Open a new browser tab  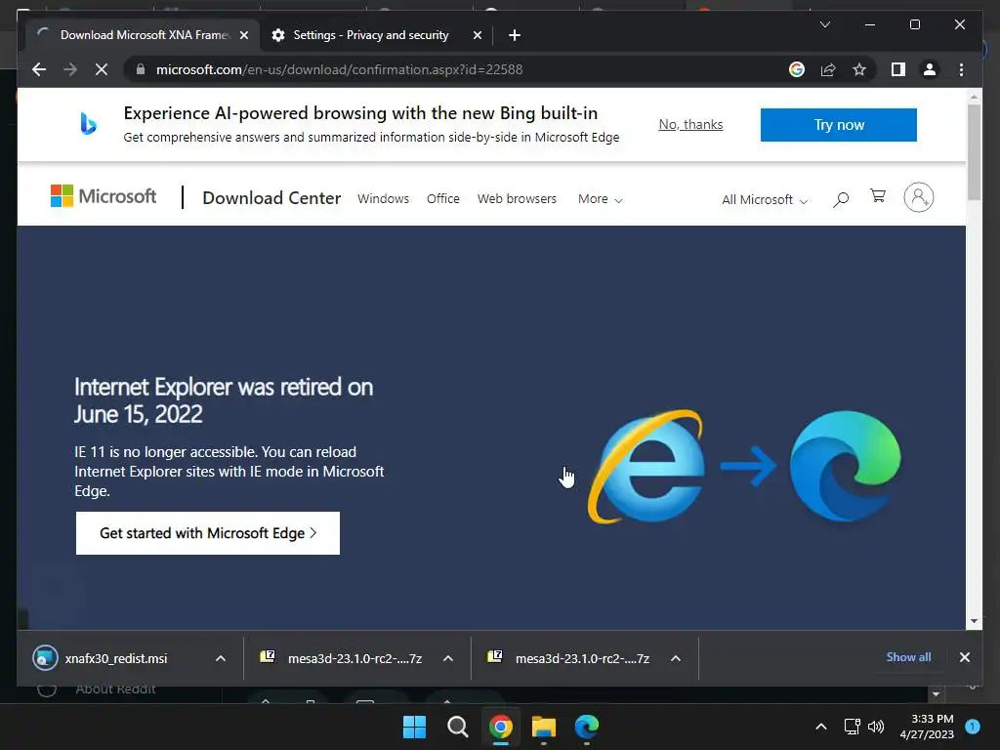coord(515,35)
